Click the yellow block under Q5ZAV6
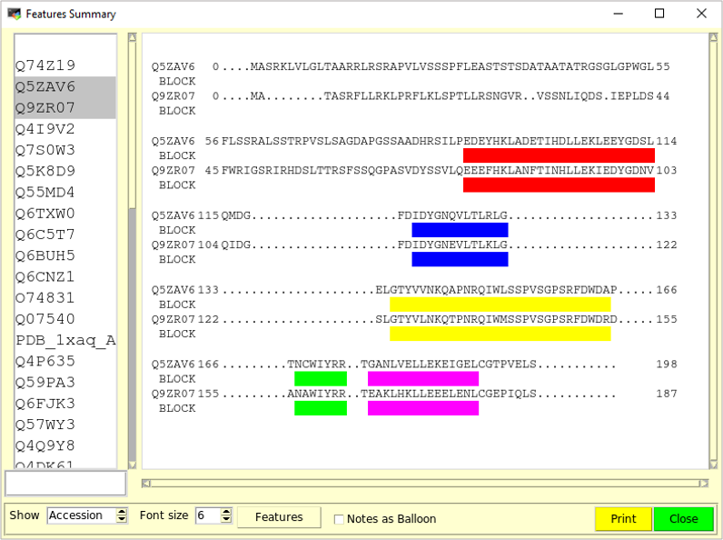This screenshot has width=723, height=540. [500, 305]
